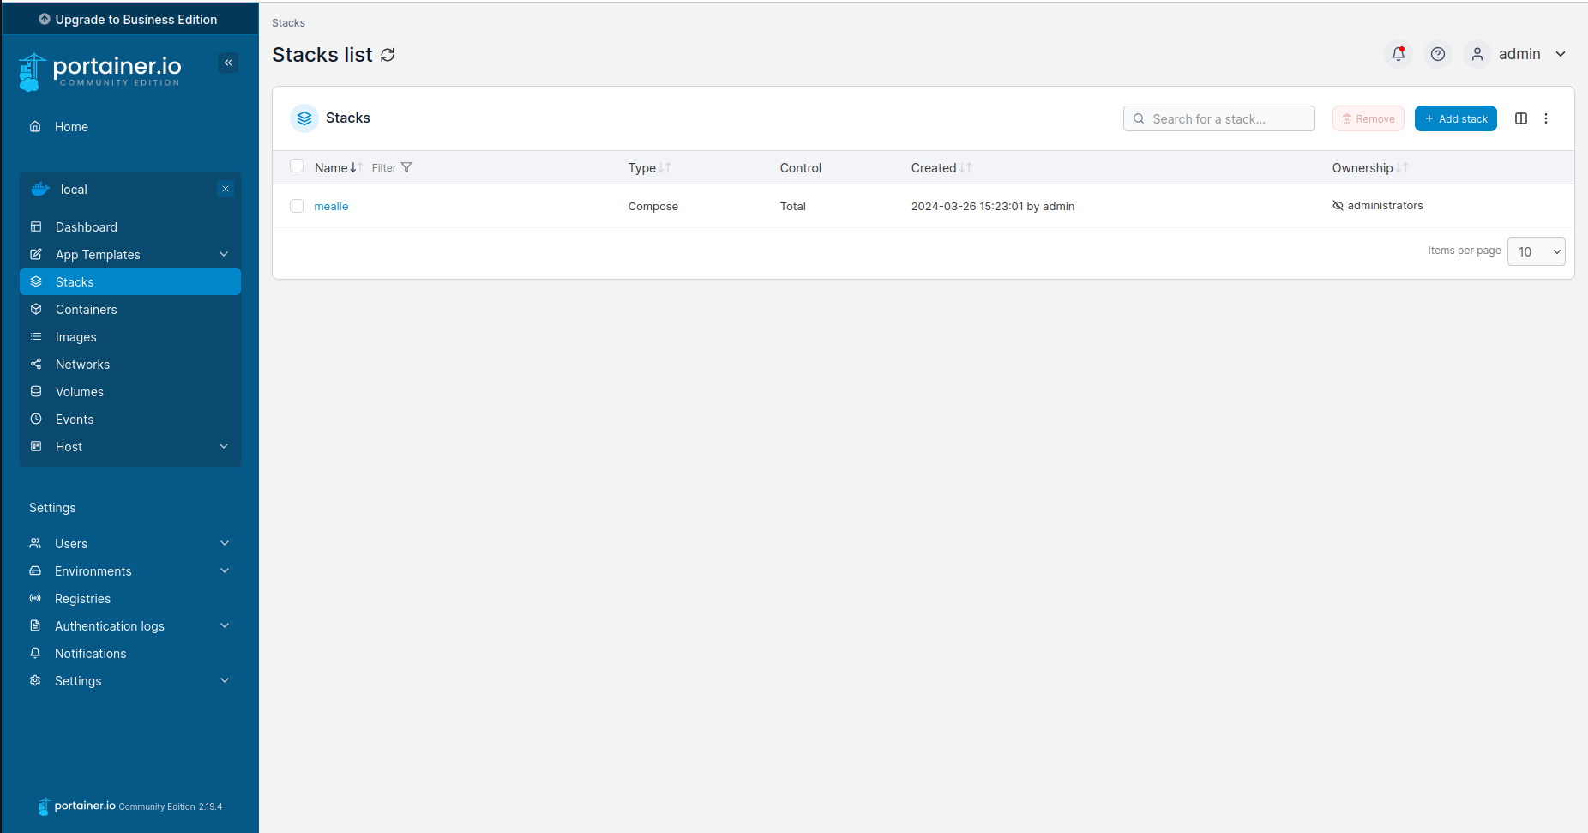Open the notifications bell icon
This screenshot has height=833, width=1588.
point(1398,53)
